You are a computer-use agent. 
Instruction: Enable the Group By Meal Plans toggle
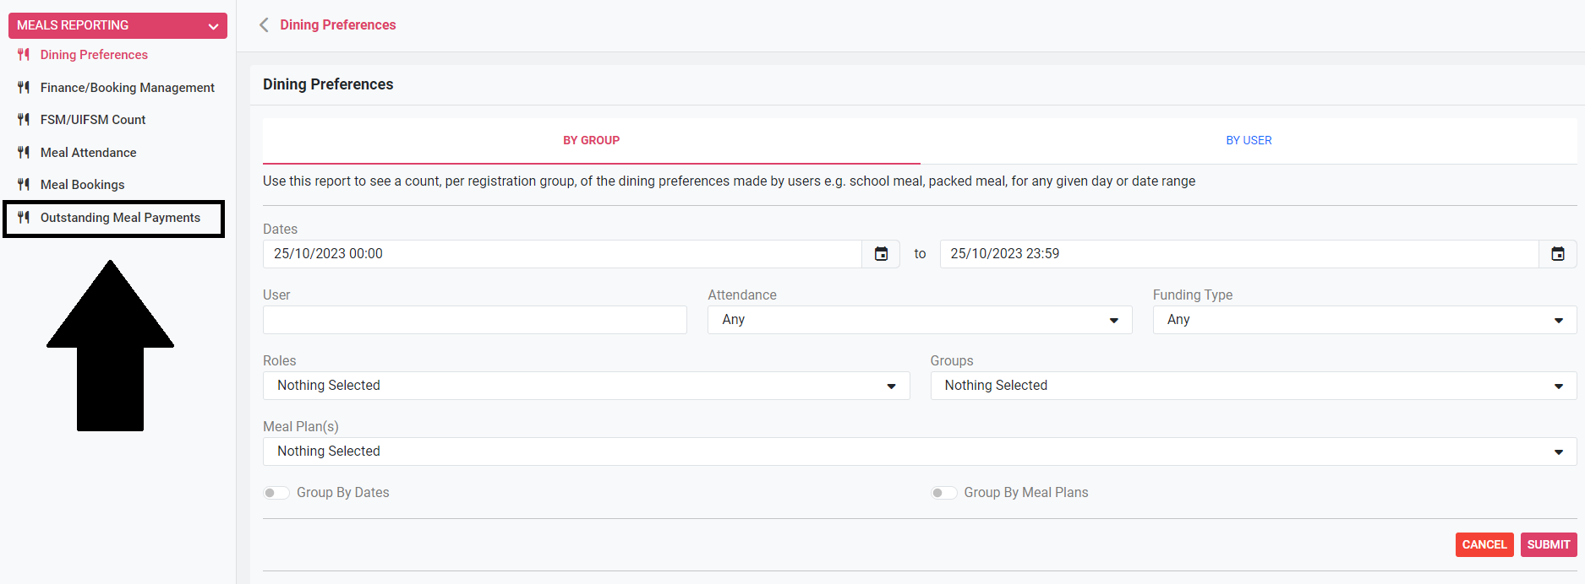943,493
